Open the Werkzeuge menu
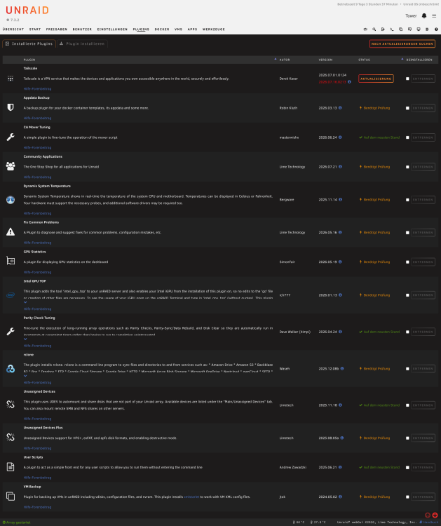This screenshot has height=526, width=441. [214, 29]
